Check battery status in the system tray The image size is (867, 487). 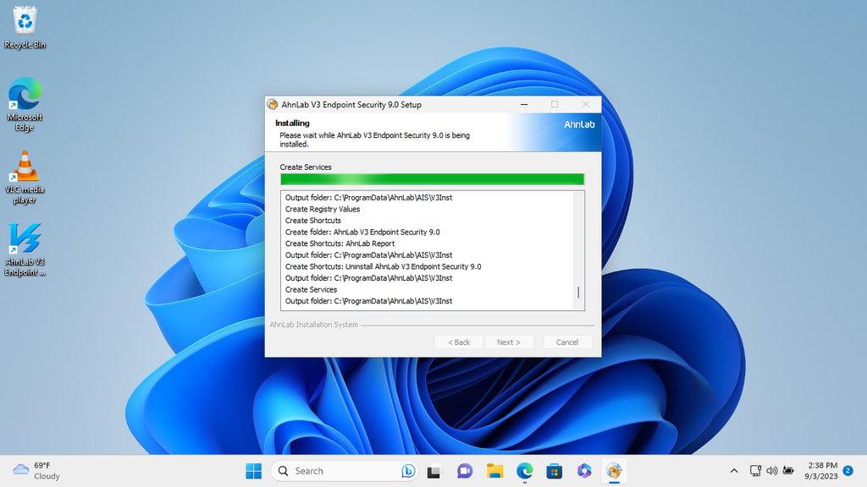(x=787, y=470)
